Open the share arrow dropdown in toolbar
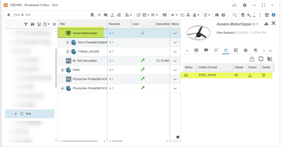This screenshot has height=147, width=281. pos(177,15)
